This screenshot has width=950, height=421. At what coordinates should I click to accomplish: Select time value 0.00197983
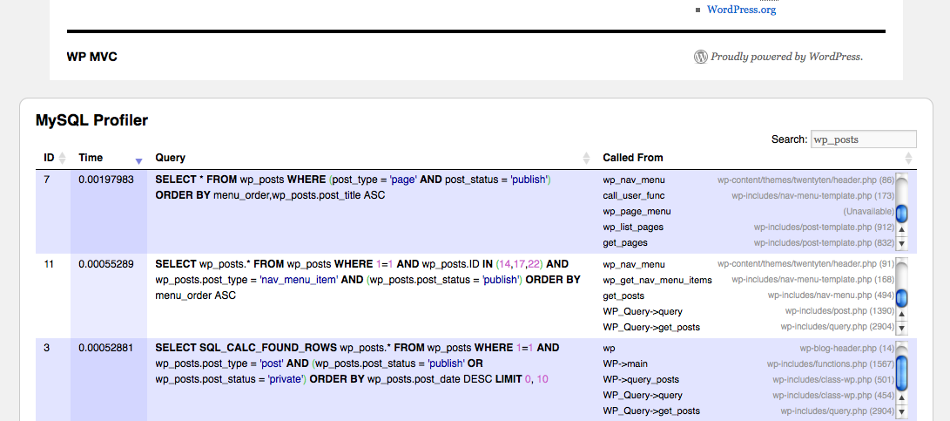click(x=106, y=180)
